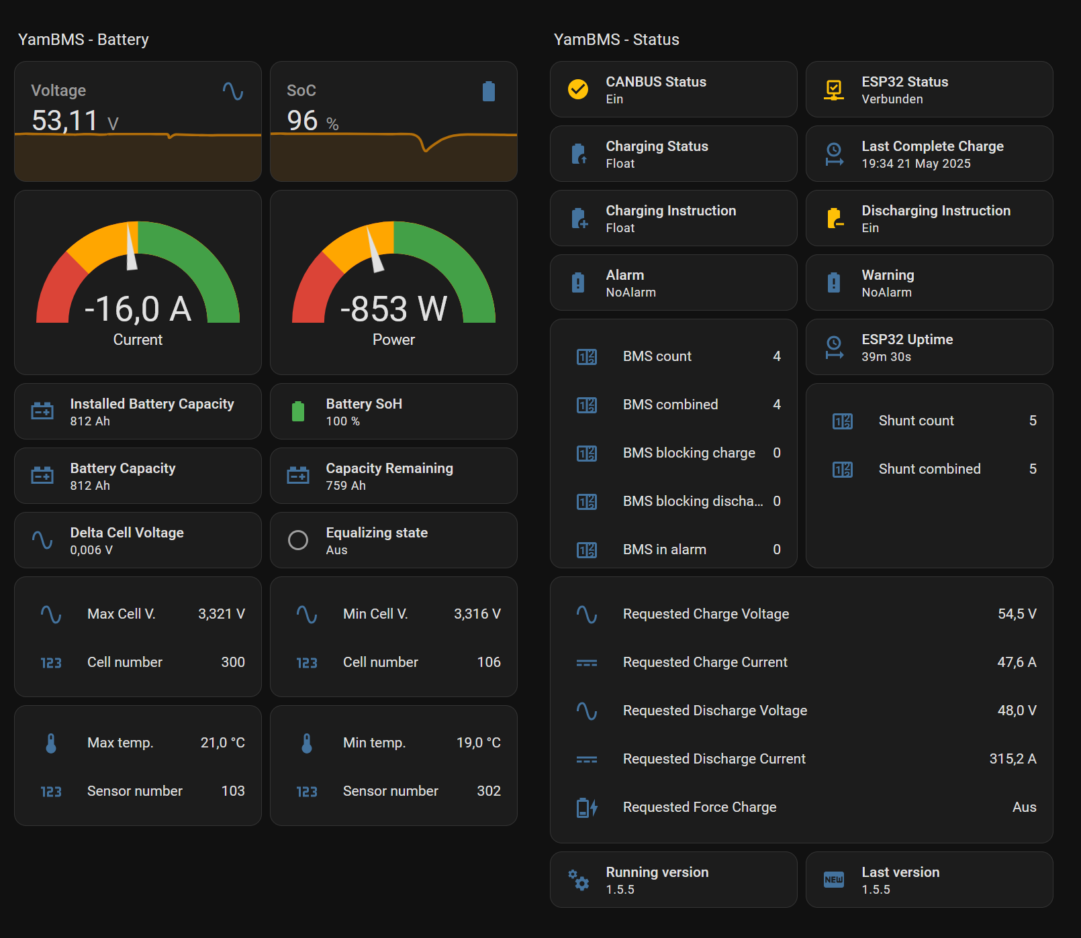This screenshot has height=938, width=1081.
Task: Open the Voltage history graph card
Action: pyautogui.click(x=138, y=121)
